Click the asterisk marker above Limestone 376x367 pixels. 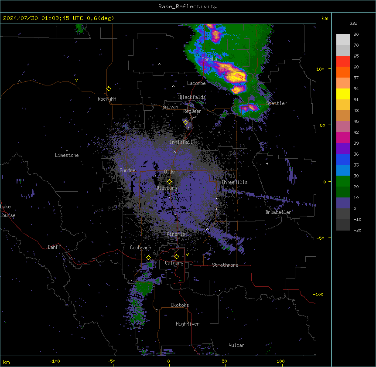[x=67, y=151]
